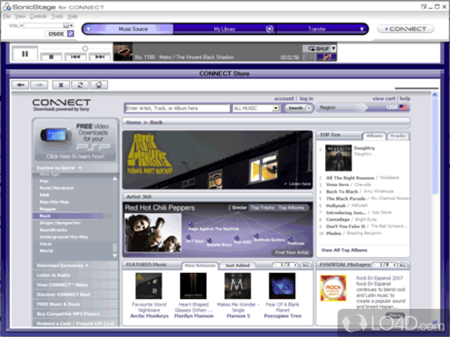The width and height of the screenshot is (450, 337).
Task: Open the Tools menu
Action: pyautogui.click(x=57, y=16)
